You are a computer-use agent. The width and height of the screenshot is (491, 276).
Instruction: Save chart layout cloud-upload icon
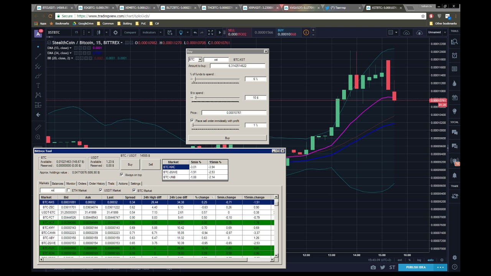coord(419,33)
